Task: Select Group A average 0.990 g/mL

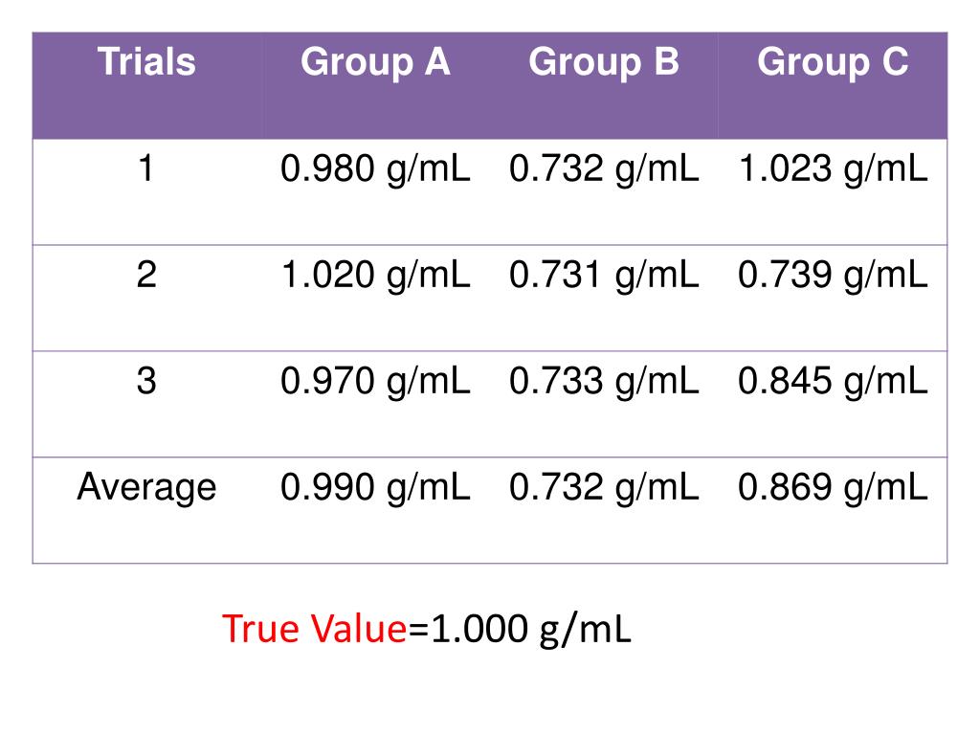Action: click(x=375, y=488)
